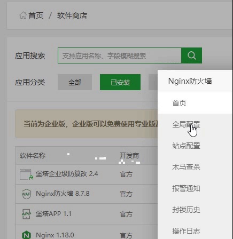Click the home icon in breadcrumb
This screenshot has width=233, height=239.
(23, 15)
